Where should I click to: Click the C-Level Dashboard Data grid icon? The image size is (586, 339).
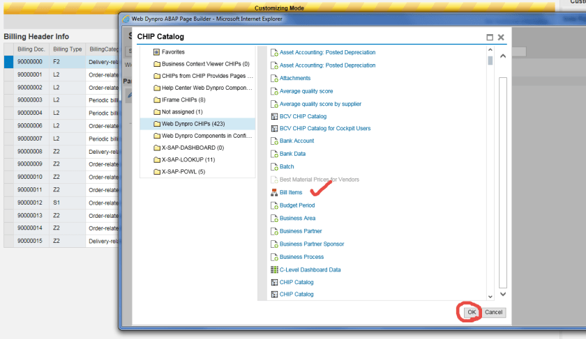tap(274, 269)
